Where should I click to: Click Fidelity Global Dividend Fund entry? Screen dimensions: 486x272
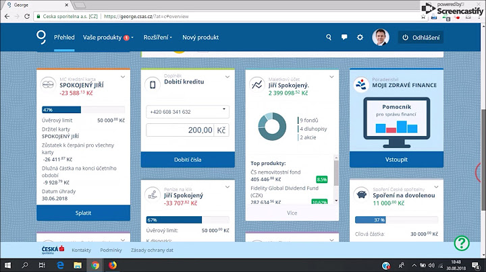(x=284, y=191)
